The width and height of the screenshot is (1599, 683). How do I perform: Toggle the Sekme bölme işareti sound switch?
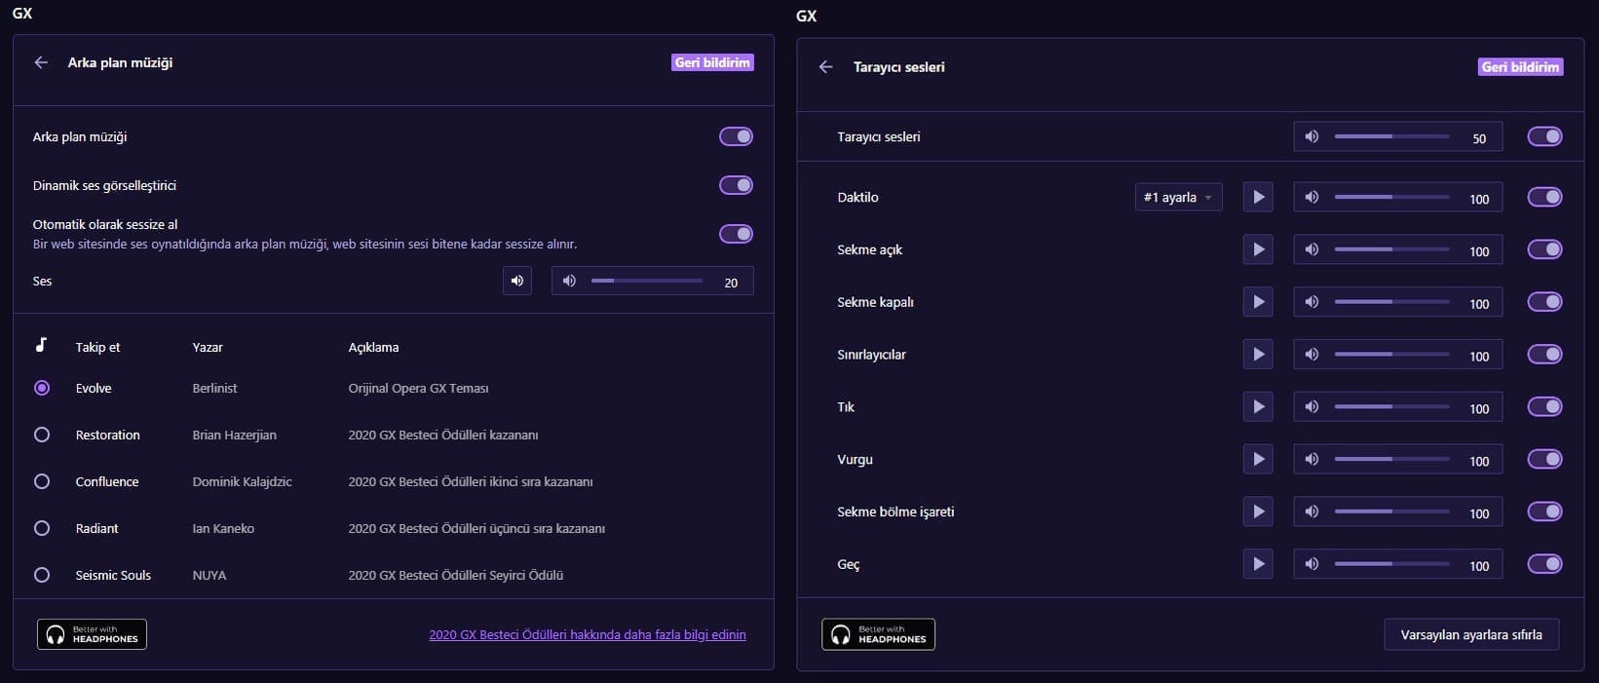(x=1544, y=512)
